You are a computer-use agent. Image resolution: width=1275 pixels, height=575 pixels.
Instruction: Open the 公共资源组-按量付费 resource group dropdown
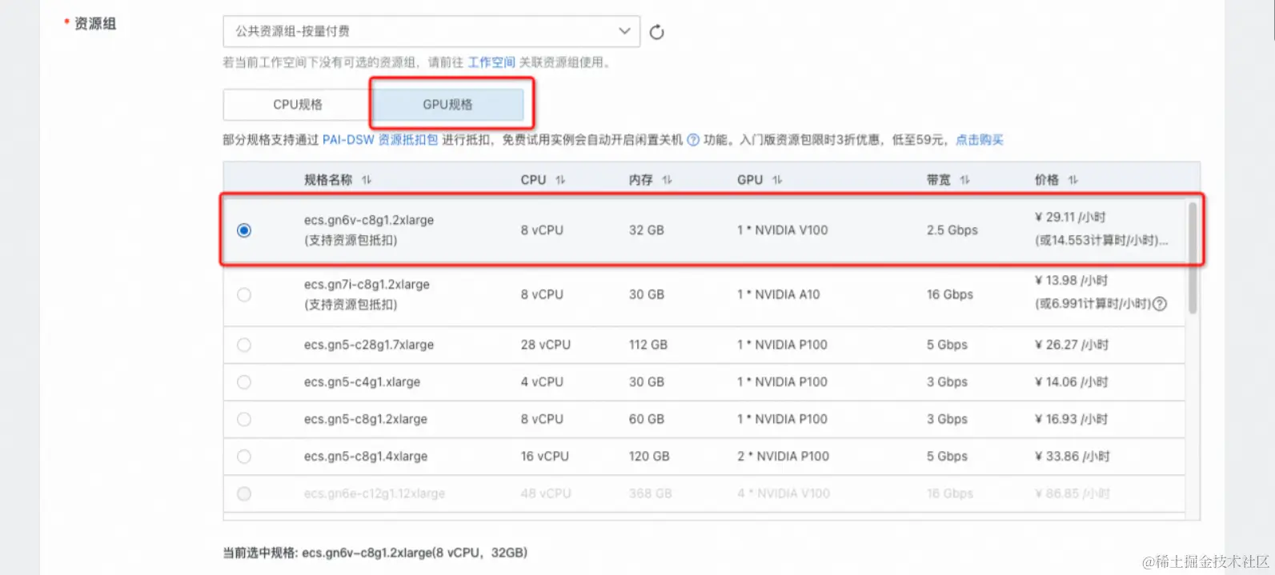[x=431, y=31]
